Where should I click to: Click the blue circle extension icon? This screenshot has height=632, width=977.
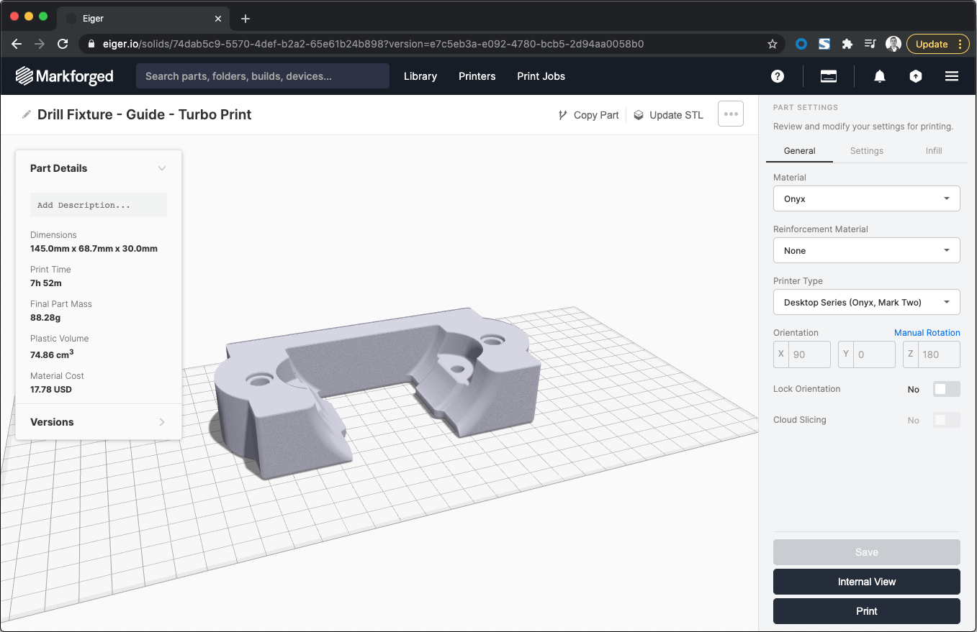(801, 44)
